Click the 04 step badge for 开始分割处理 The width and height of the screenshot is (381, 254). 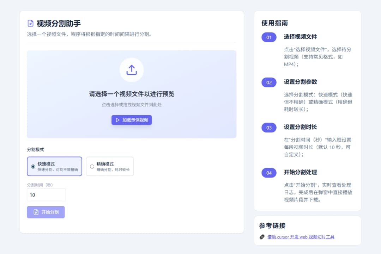(268, 173)
